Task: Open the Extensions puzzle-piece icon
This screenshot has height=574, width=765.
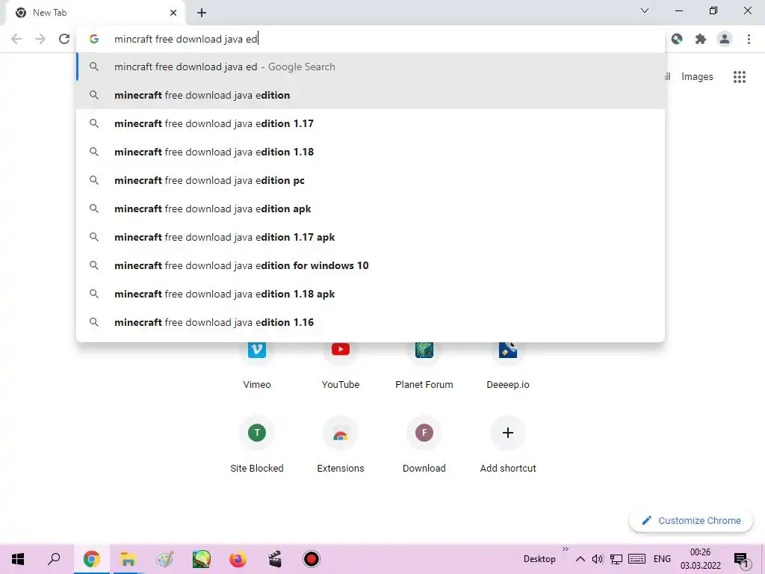Action: coord(701,39)
